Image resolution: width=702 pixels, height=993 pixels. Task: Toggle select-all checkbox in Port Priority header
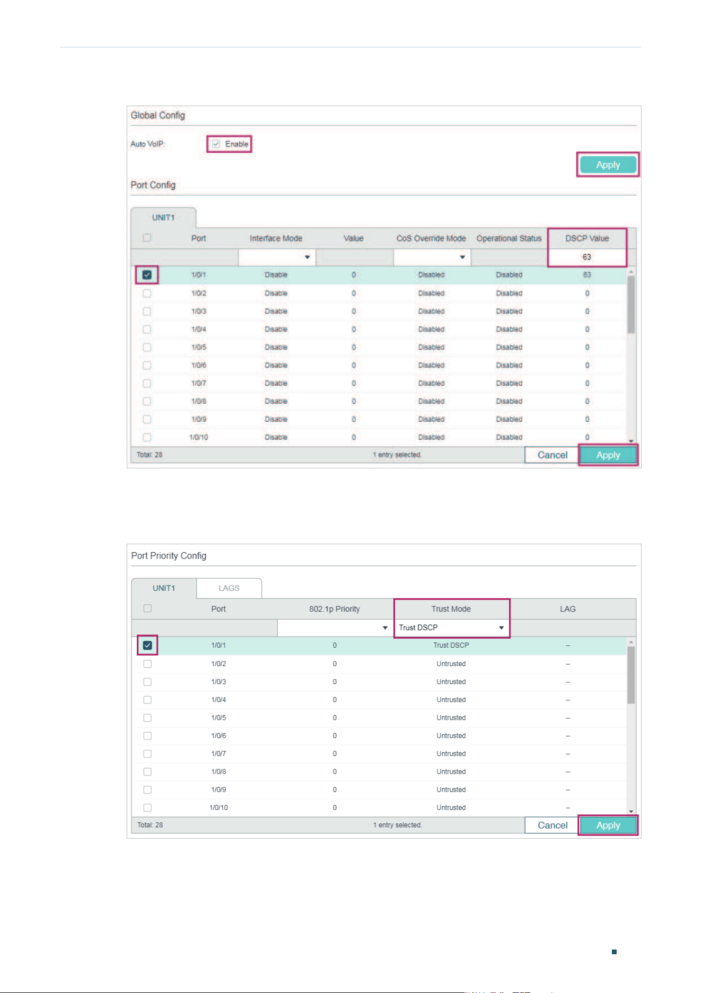[x=147, y=608]
